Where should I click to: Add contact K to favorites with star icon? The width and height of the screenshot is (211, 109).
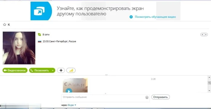[5, 25]
